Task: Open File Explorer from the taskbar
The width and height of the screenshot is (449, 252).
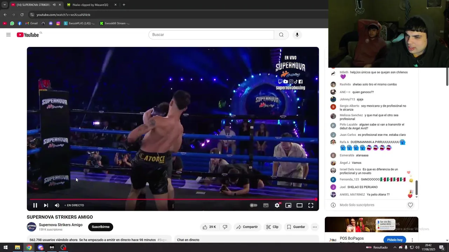Action: tap(17, 247)
